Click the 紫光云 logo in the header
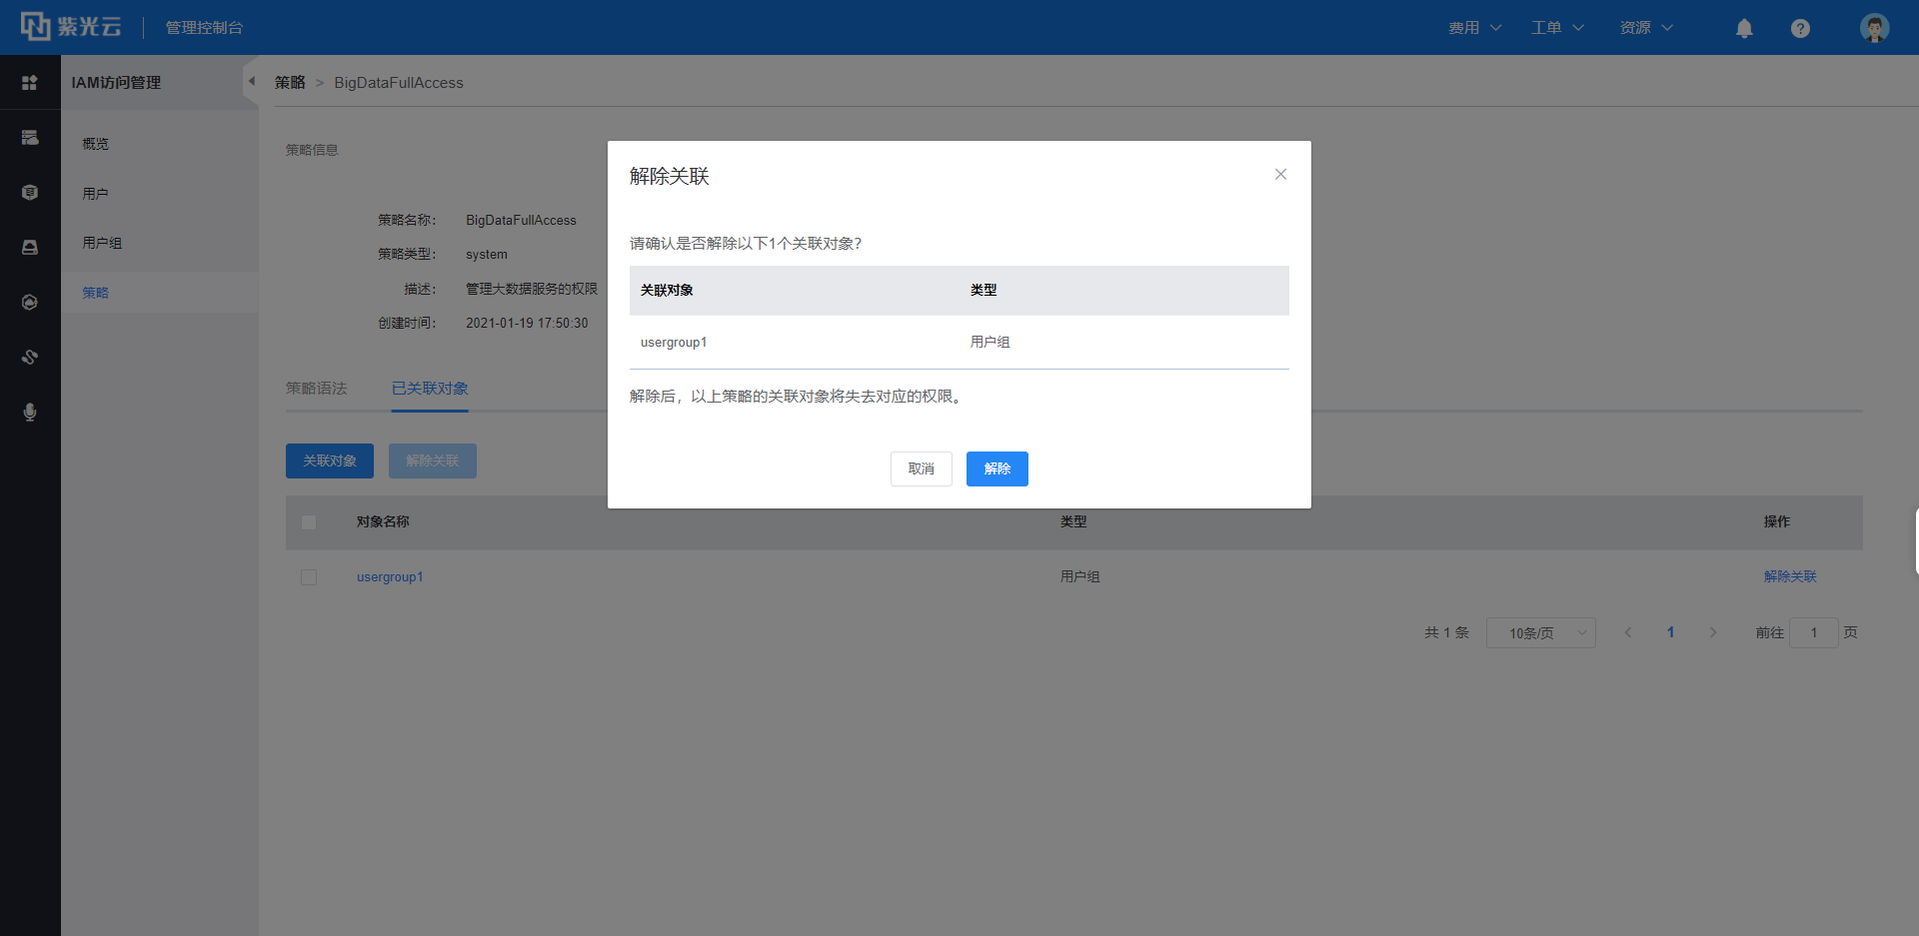 (x=71, y=27)
